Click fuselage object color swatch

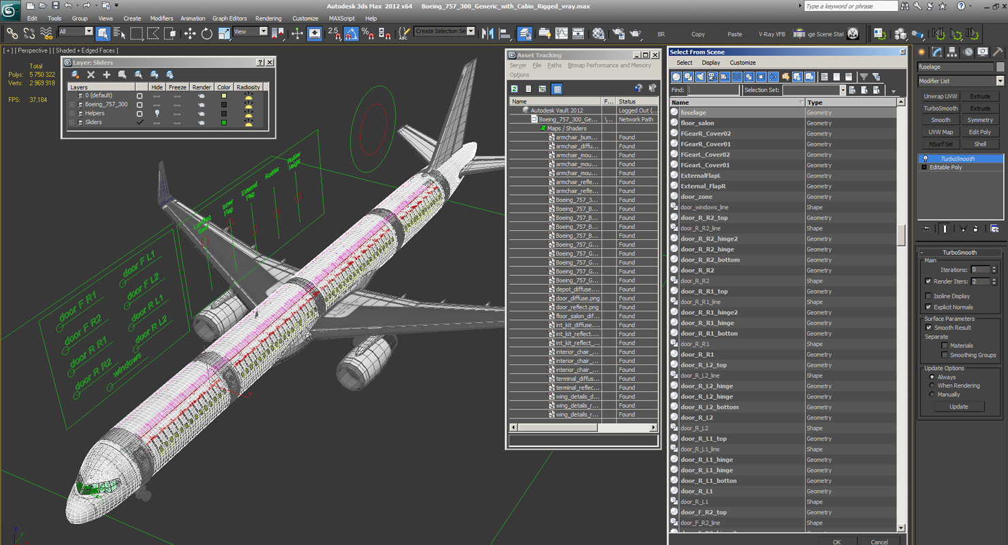click(1000, 67)
